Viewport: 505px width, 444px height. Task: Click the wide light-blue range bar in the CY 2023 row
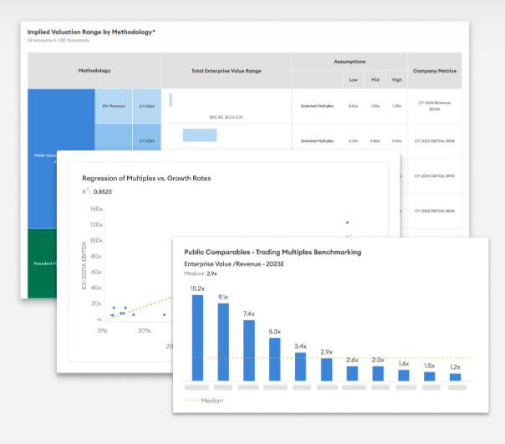[x=200, y=135]
